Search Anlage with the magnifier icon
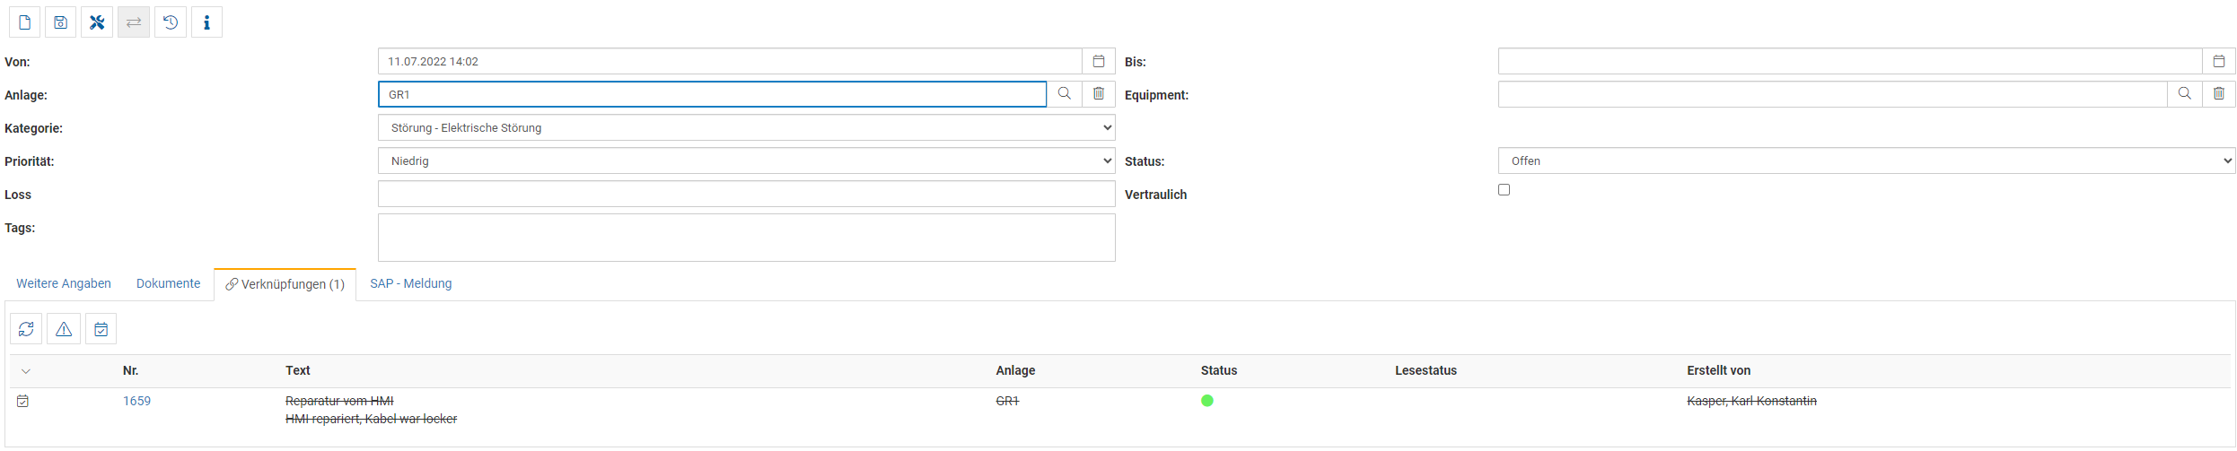 click(1064, 94)
